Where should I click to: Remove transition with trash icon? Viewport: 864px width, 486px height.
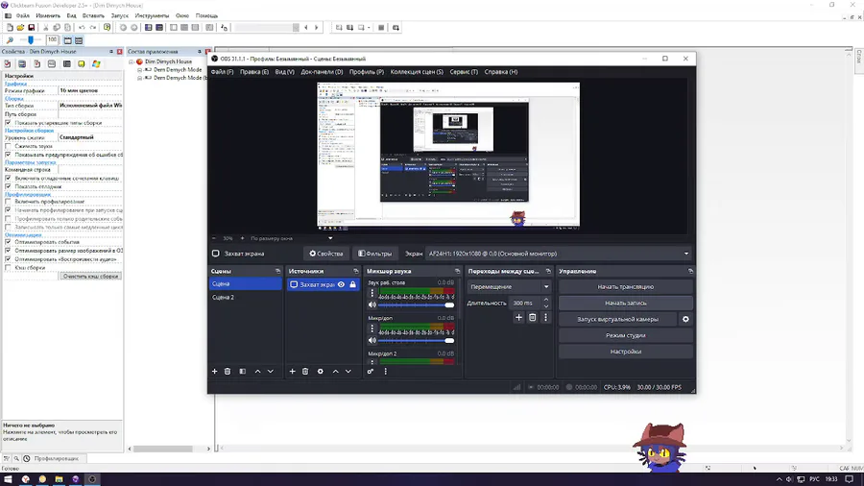click(532, 317)
